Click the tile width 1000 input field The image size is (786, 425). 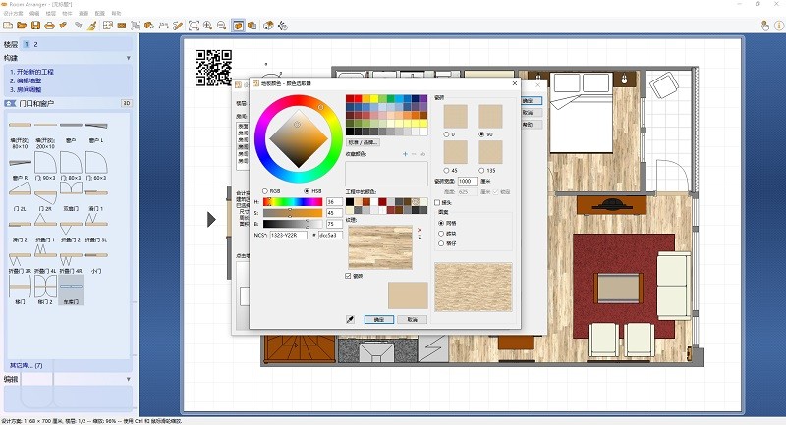pyautogui.click(x=468, y=181)
